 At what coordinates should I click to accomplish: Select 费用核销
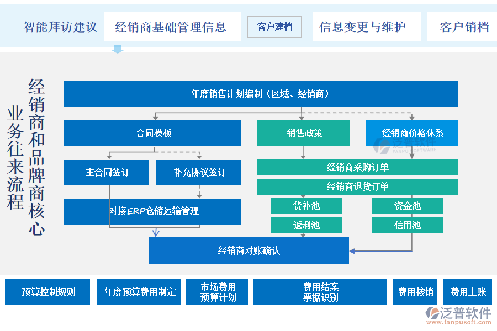tap(414, 292)
